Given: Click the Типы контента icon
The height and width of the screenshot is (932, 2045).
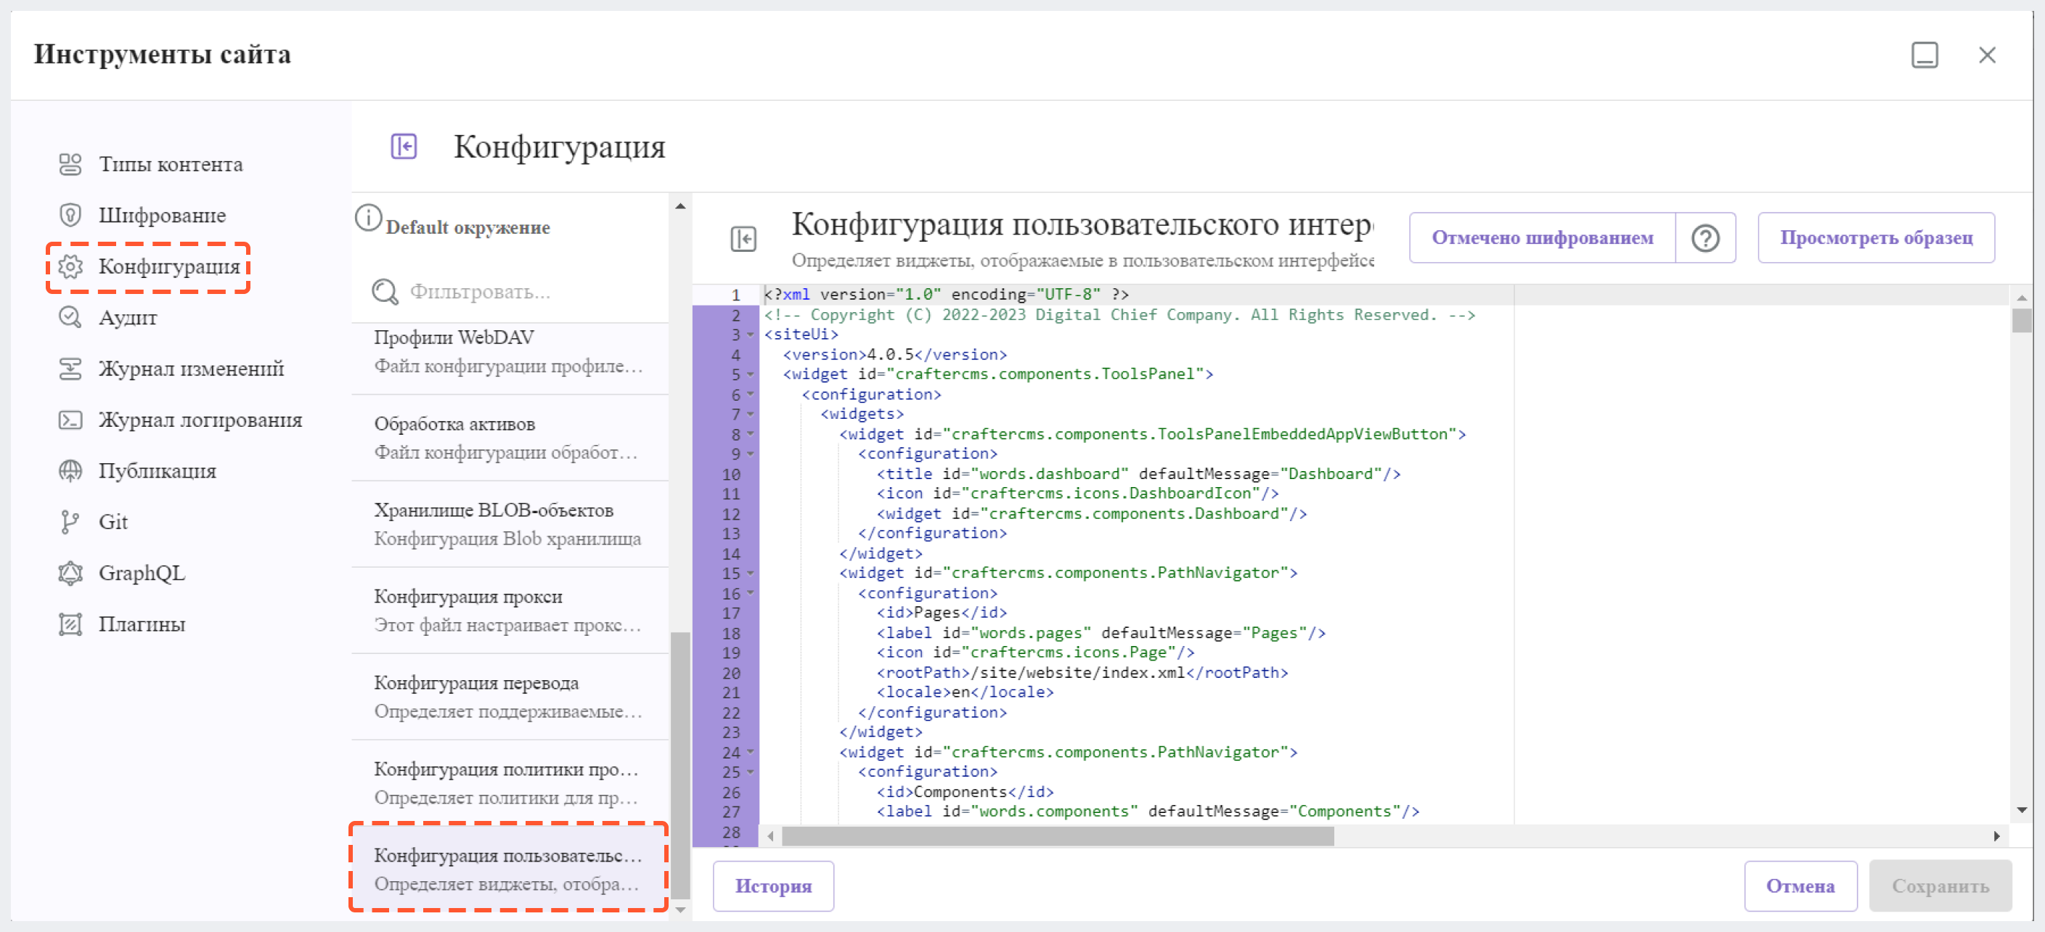Looking at the screenshot, I should [x=70, y=164].
